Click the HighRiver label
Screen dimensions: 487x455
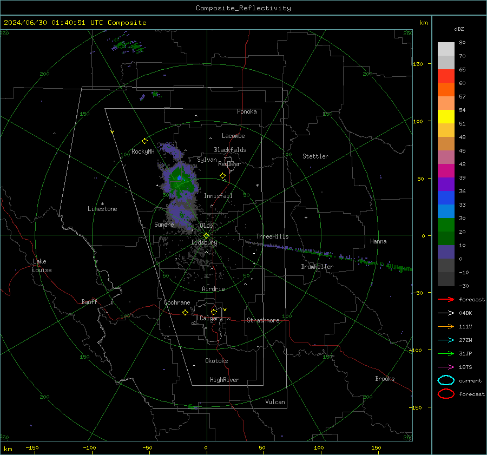pos(225,380)
